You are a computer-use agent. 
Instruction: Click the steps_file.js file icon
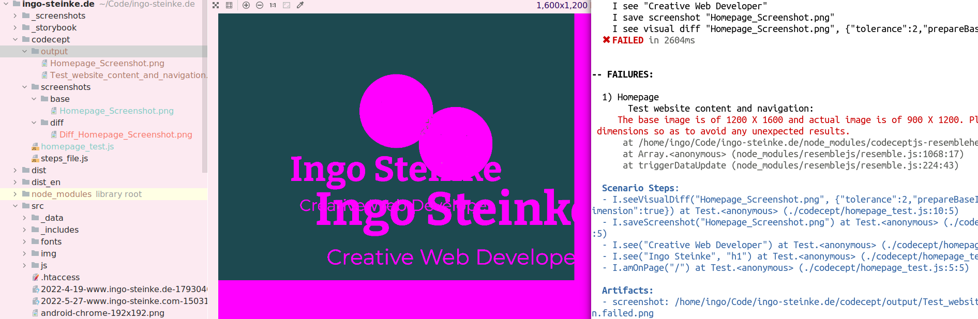click(x=35, y=159)
